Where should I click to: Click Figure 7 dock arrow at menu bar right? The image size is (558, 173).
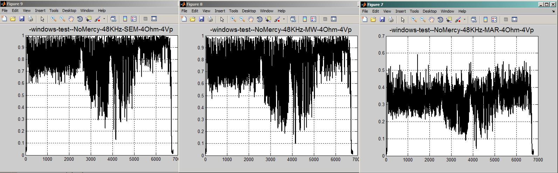point(553,11)
